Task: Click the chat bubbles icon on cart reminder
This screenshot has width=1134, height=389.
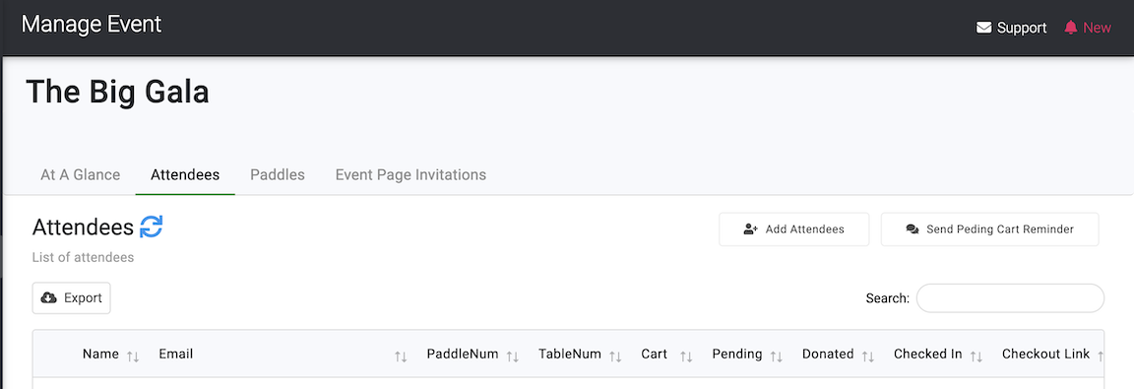Action: tap(913, 229)
